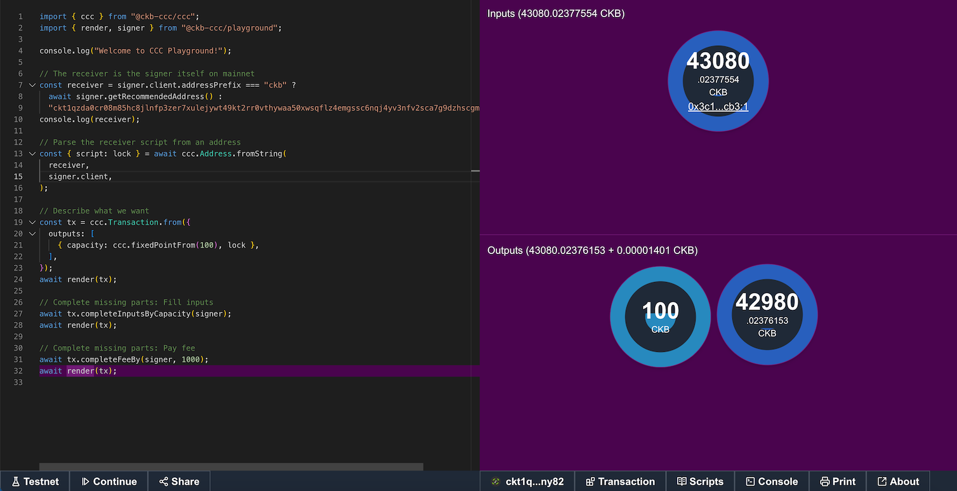Click the About external-link icon
Image resolution: width=957 pixels, height=491 pixels.
pos(881,481)
